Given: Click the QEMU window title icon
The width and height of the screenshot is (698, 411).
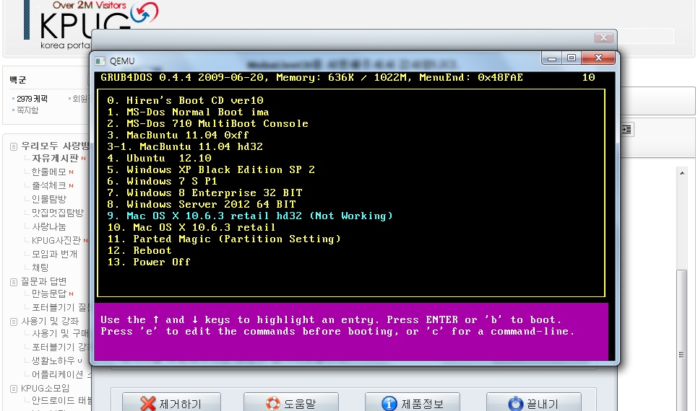Looking at the screenshot, I should [100, 61].
